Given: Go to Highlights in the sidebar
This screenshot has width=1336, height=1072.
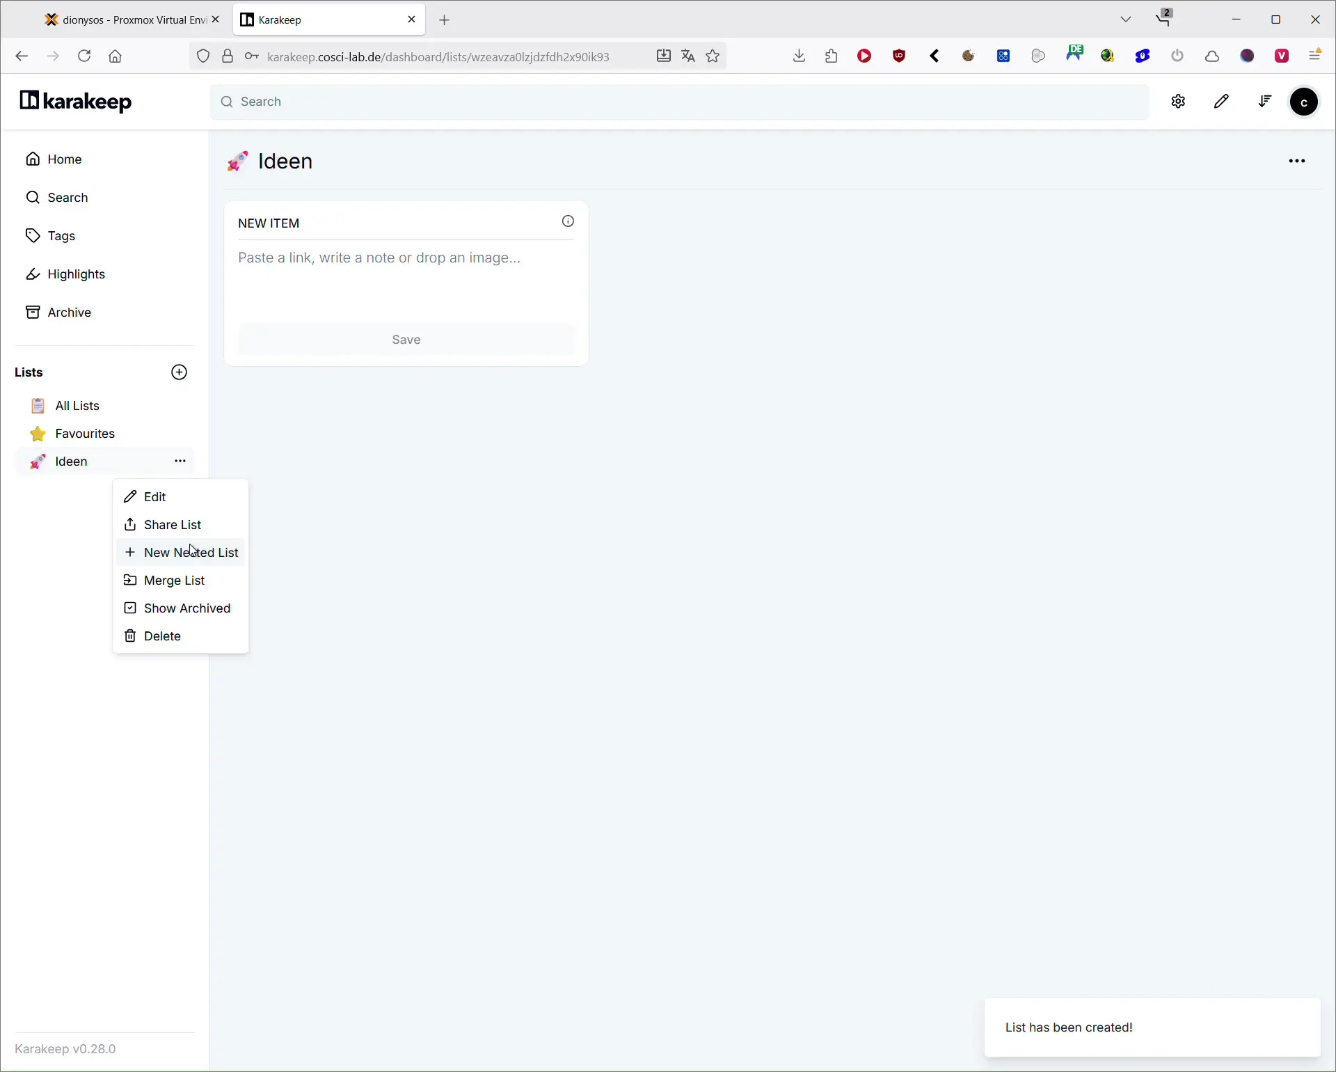Looking at the screenshot, I should (x=76, y=274).
